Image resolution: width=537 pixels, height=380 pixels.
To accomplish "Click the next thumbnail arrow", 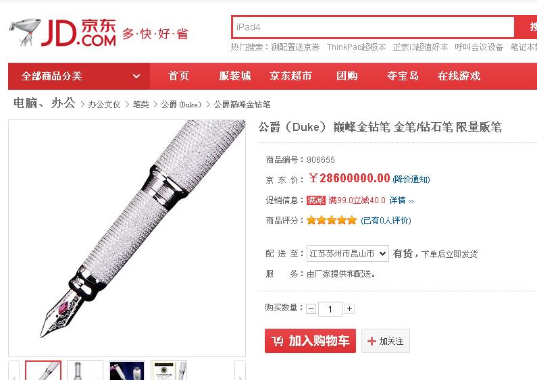I will 240,371.
